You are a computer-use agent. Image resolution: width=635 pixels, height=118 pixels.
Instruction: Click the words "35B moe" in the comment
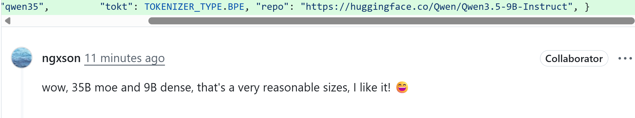coord(94,88)
